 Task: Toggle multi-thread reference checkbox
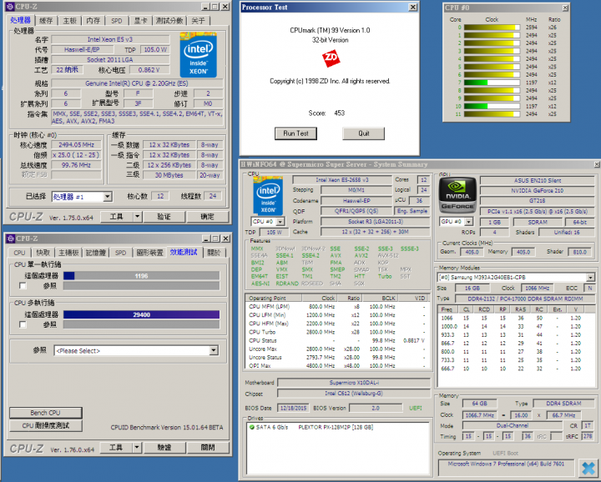[x=23, y=324]
